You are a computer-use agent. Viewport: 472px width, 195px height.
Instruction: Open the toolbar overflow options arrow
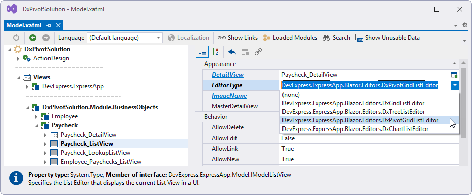[x=464, y=39]
